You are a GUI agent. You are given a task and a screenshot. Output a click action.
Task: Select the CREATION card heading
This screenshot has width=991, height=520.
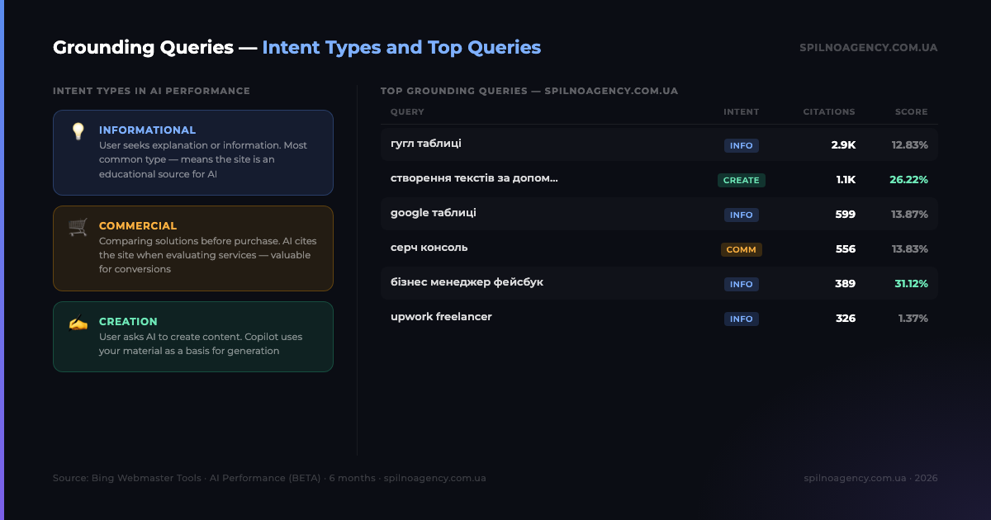128,322
